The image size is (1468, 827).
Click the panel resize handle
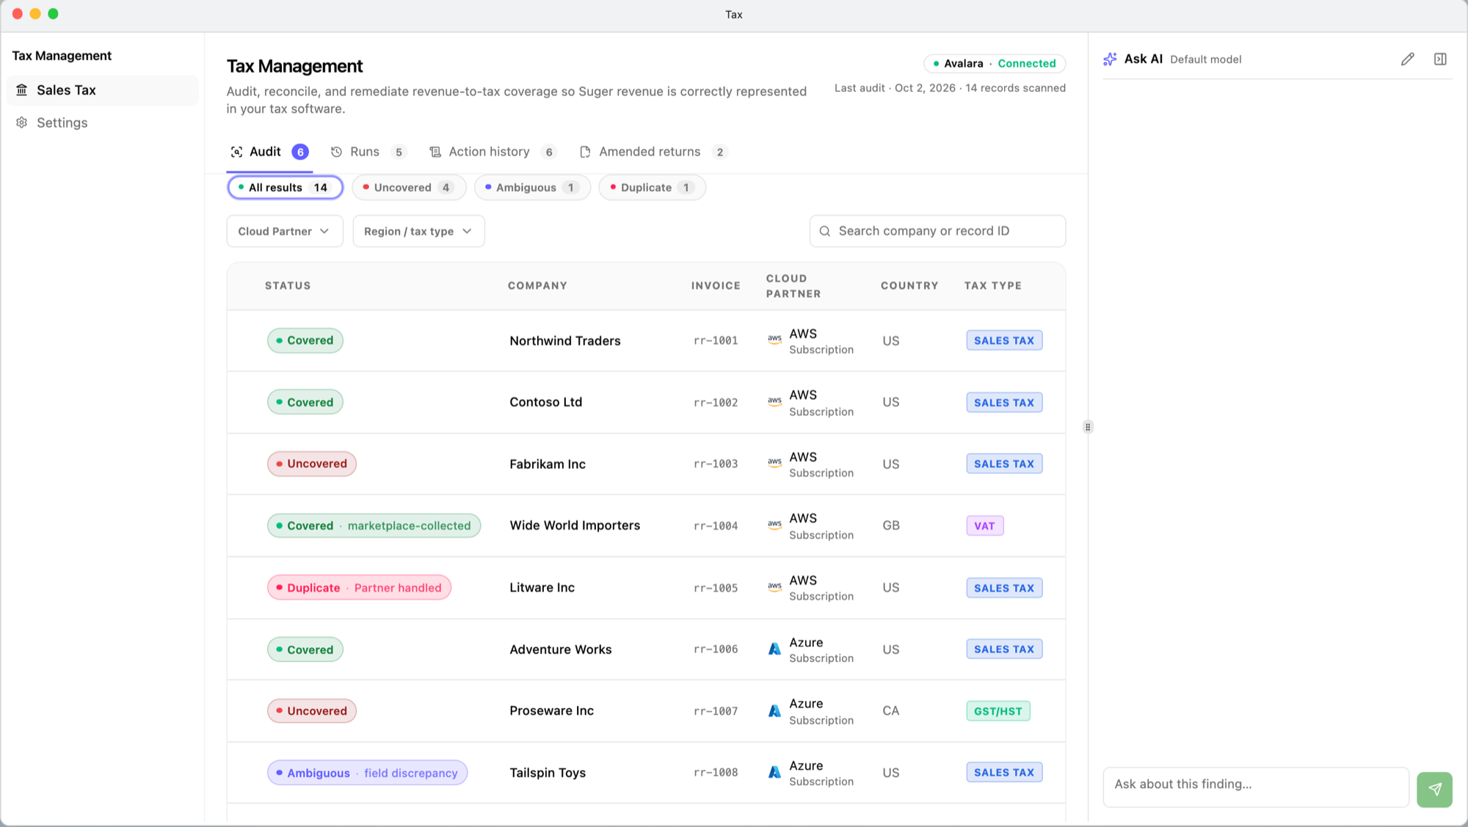click(1088, 427)
